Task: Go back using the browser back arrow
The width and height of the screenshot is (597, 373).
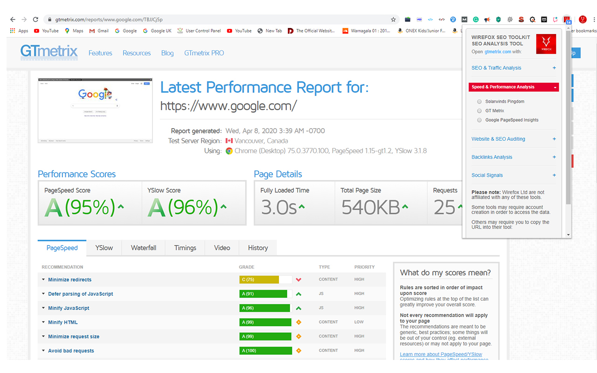Action: pos(13,20)
